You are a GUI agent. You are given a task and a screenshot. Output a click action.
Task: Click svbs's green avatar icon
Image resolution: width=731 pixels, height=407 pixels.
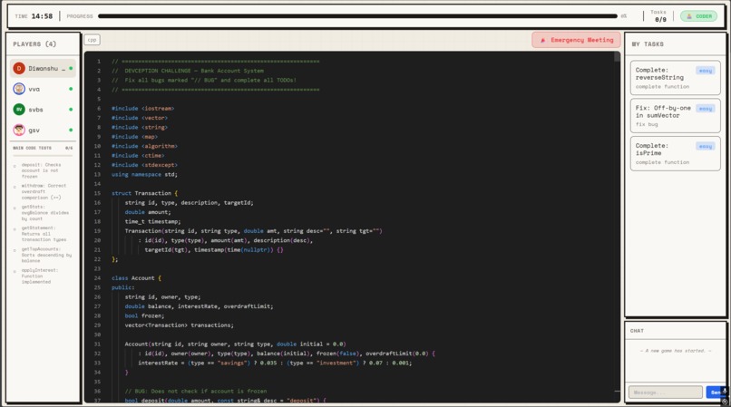[19, 109]
